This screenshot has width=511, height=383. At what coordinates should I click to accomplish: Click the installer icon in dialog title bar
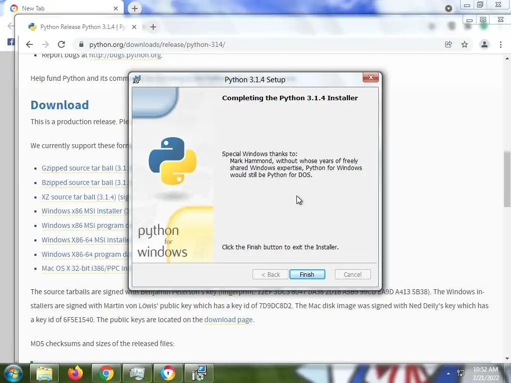tap(137, 79)
